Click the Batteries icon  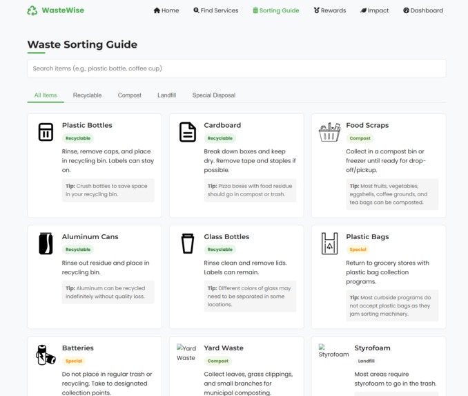click(46, 355)
